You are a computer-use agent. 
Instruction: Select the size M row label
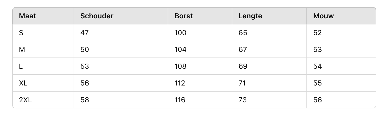[22, 50]
